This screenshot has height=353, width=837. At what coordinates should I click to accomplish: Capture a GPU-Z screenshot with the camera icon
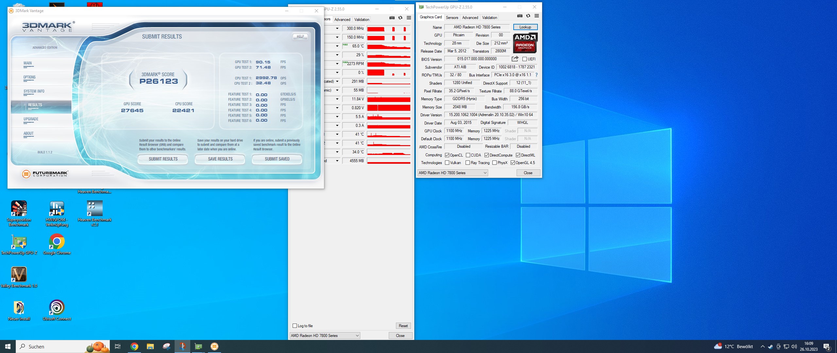[519, 16]
